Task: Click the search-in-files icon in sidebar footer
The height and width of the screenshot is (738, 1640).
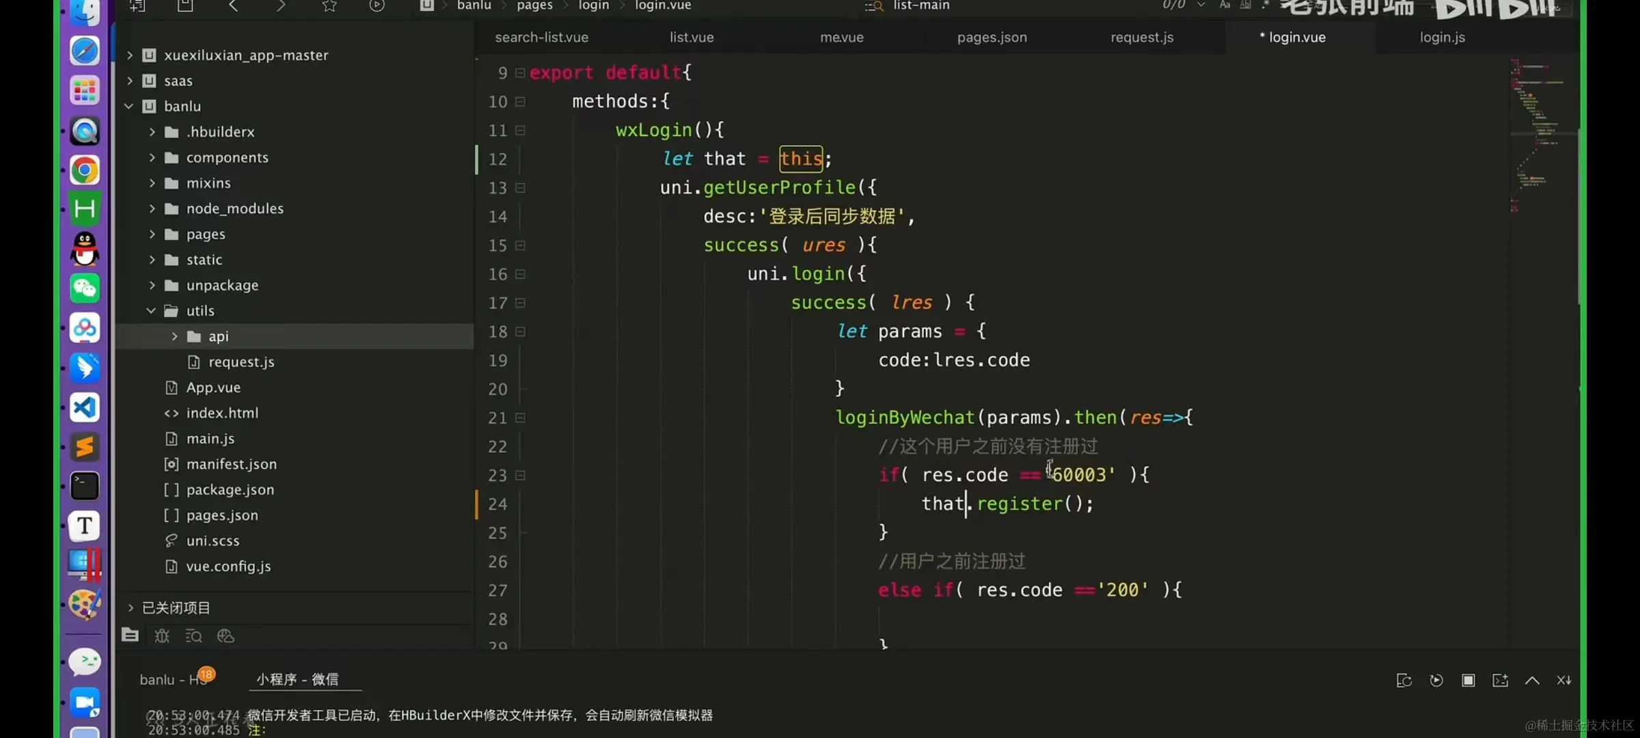Action: (193, 636)
